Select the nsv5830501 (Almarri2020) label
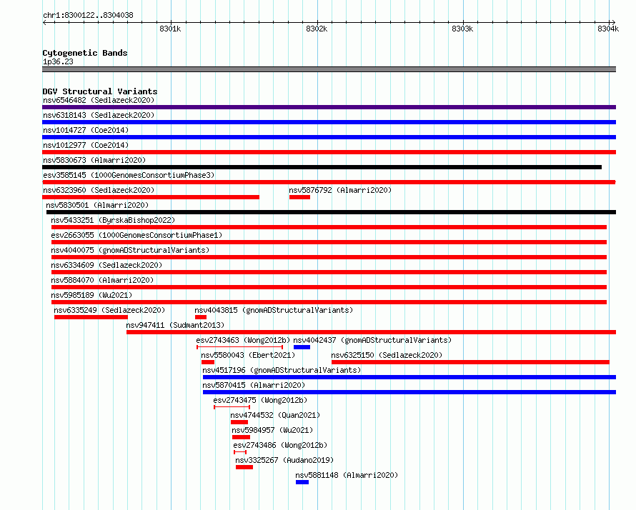 (97, 205)
